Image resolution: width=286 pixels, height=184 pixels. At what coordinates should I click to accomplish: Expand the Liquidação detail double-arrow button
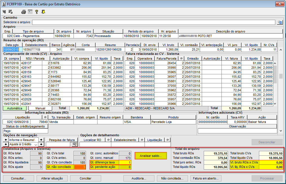(x=167, y=140)
